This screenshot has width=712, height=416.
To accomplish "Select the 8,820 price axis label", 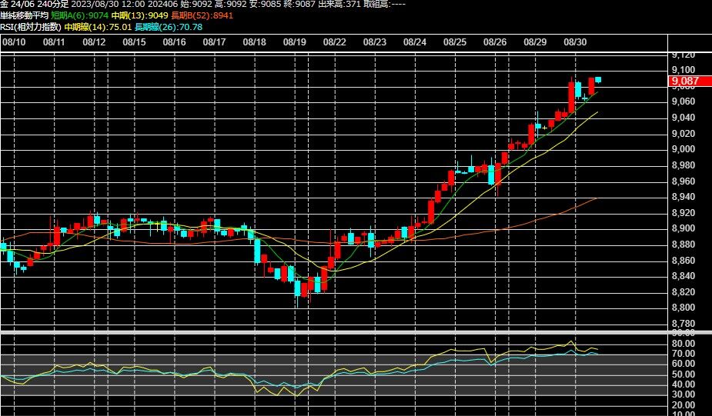I will pyautogui.click(x=684, y=291).
